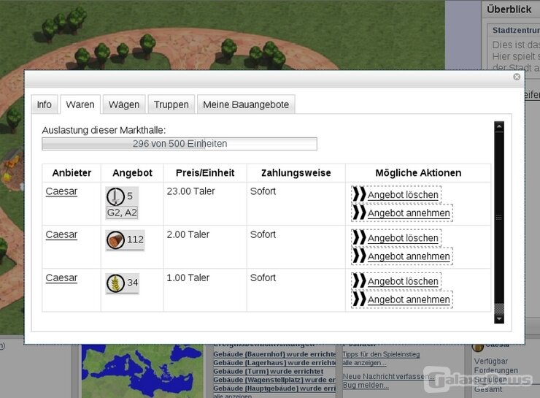Switch to the Info tab
Image resolution: width=540 pixels, height=398 pixels.
click(45, 104)
